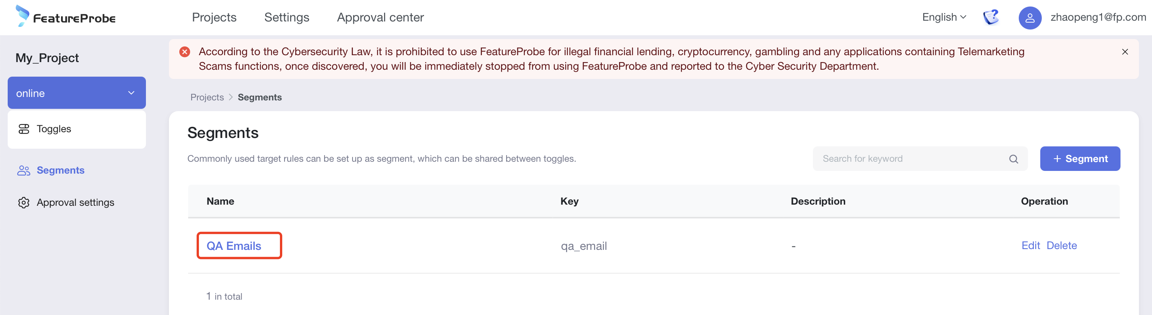Dismiss the Cybersecurity Law warning banner
This screenshot has width=1152, height=315.
coord(1125,52)
